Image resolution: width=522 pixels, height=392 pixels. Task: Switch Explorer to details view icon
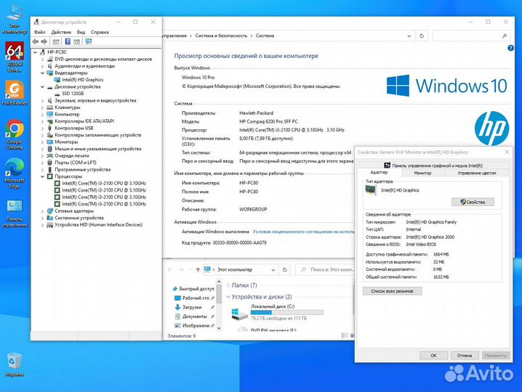[345, 336]
